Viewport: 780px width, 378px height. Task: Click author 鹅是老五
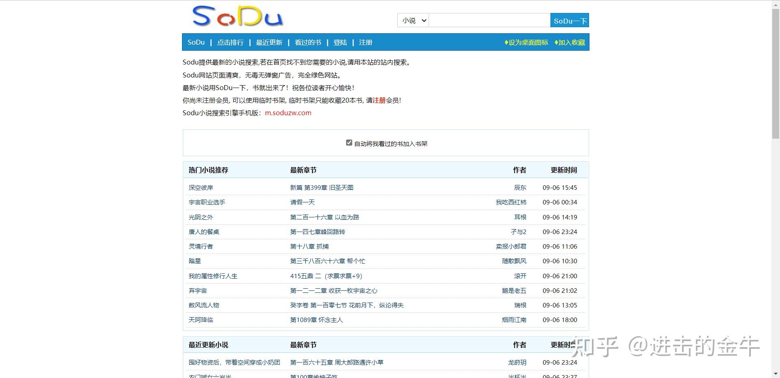[x=514, y=290]
